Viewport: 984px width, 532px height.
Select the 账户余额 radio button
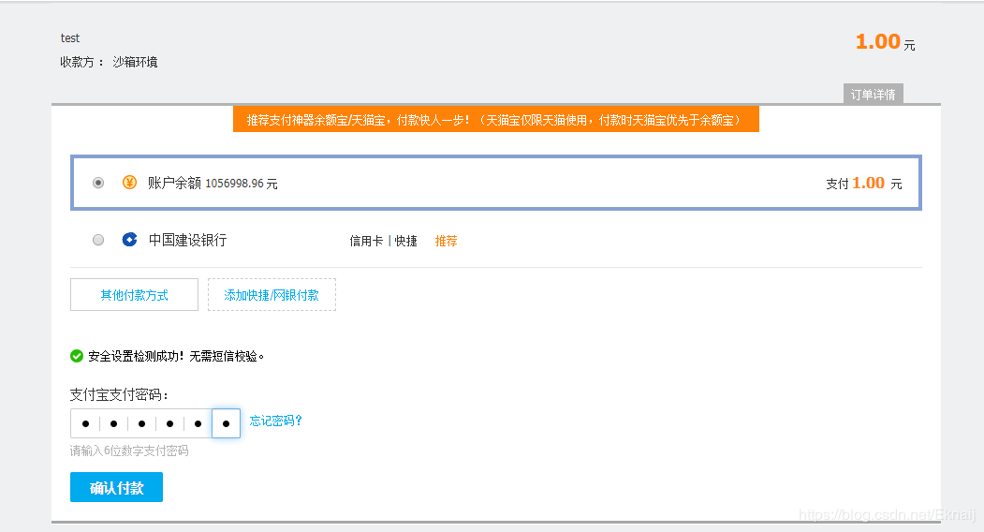point(98,183)
